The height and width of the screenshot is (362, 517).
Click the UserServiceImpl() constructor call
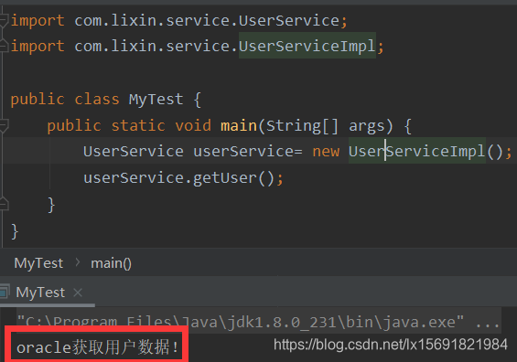pos(425,152)
